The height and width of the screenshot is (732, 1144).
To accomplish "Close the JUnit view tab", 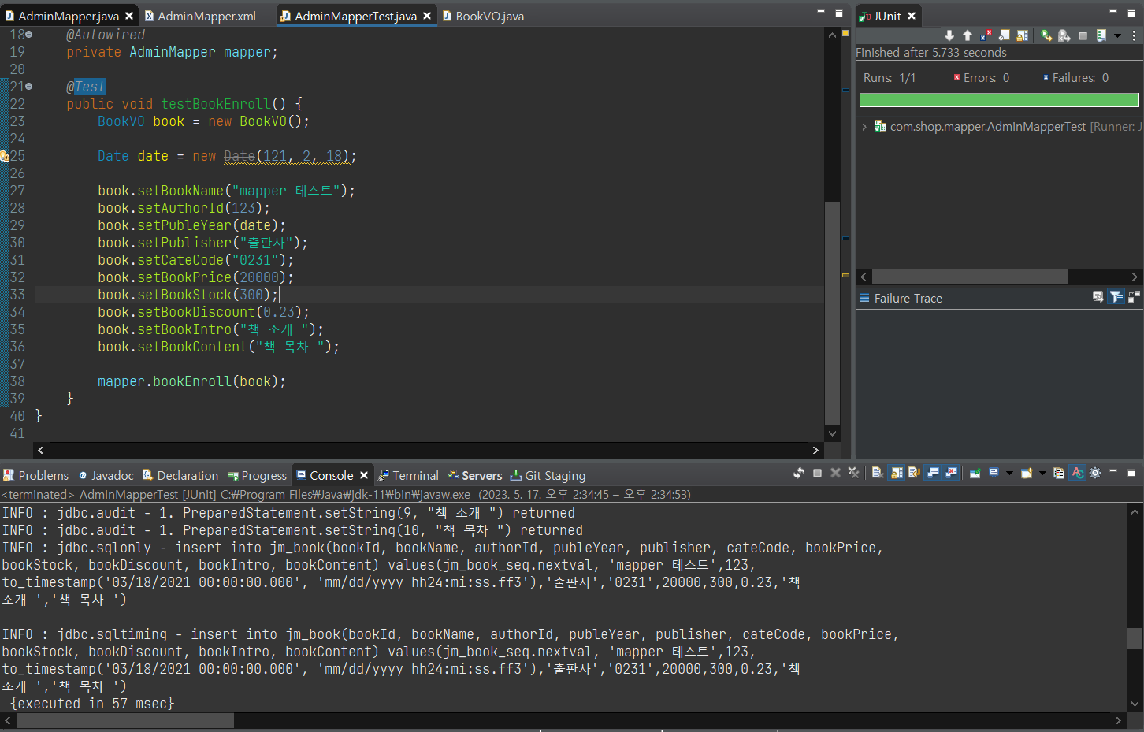I will (x=912, y=16).
